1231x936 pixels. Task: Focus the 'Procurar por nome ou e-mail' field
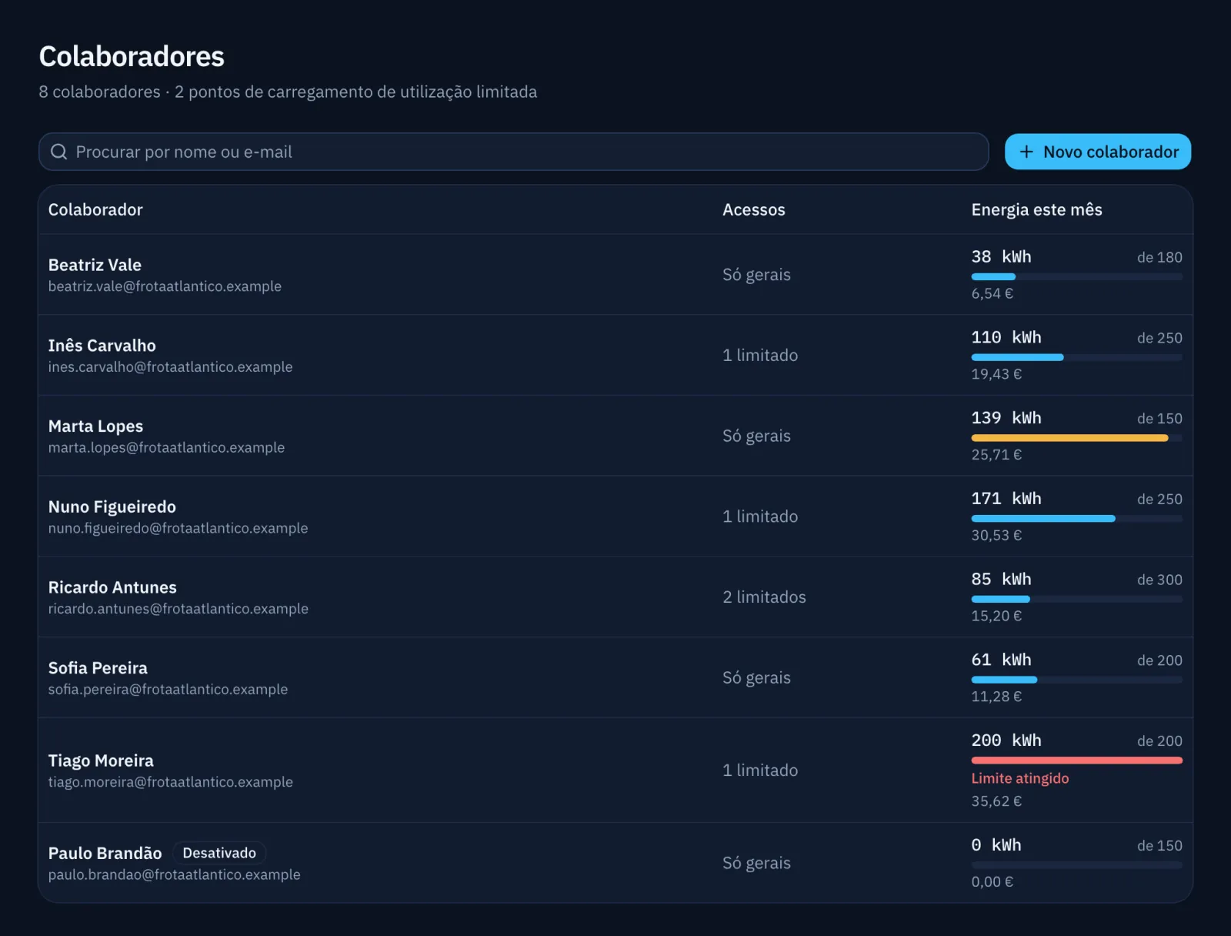coord(513,152)
